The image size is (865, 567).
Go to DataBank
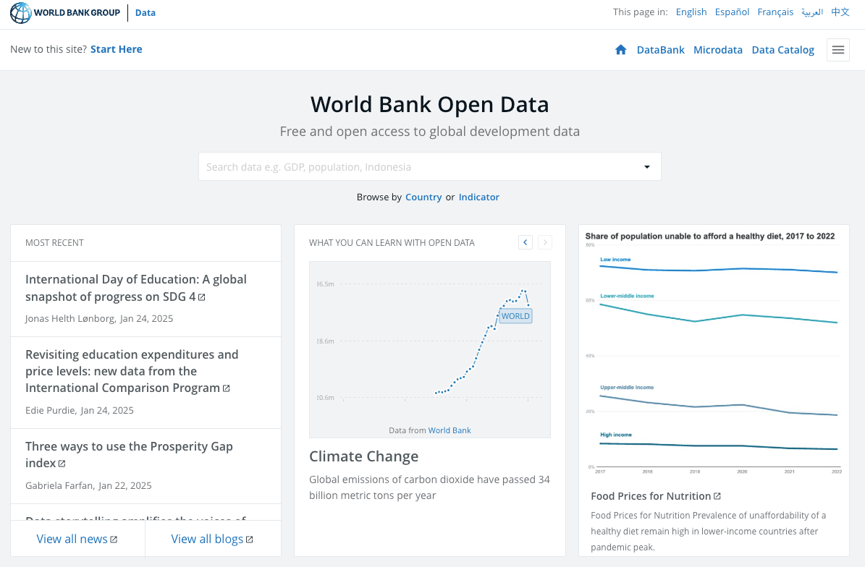pyautogui.click(x=660, y=50)
